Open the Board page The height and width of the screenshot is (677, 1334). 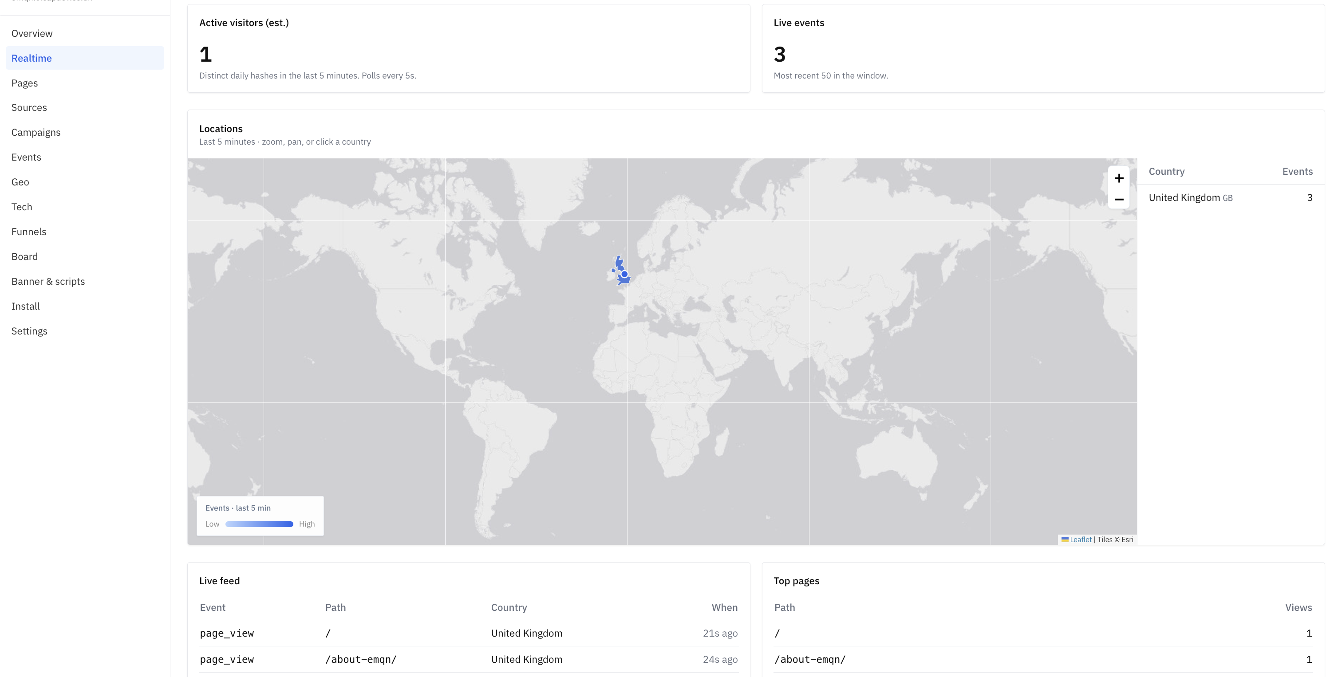coord(85,257)
